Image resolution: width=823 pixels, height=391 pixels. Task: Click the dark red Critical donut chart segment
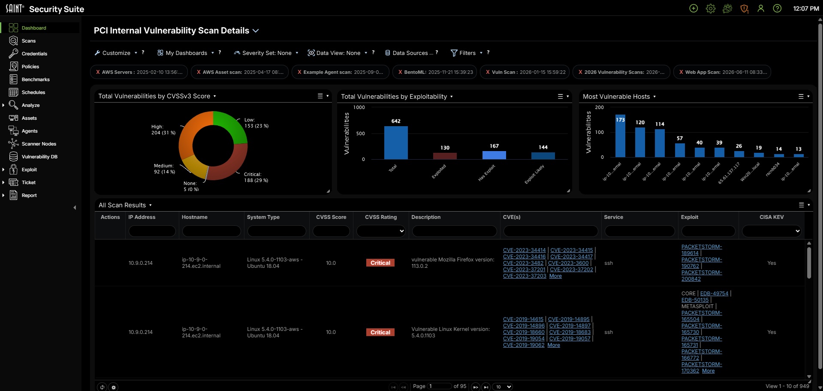pyautogui.click(x=232, y=165)
